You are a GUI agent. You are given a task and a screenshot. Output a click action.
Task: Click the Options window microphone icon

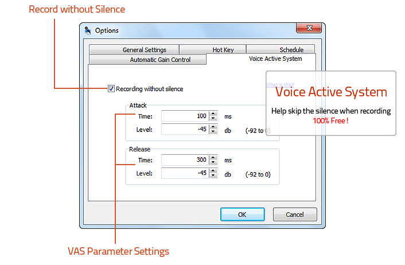[88, 30]
